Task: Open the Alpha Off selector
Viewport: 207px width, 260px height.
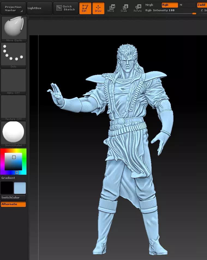Action: click(13, 81)
